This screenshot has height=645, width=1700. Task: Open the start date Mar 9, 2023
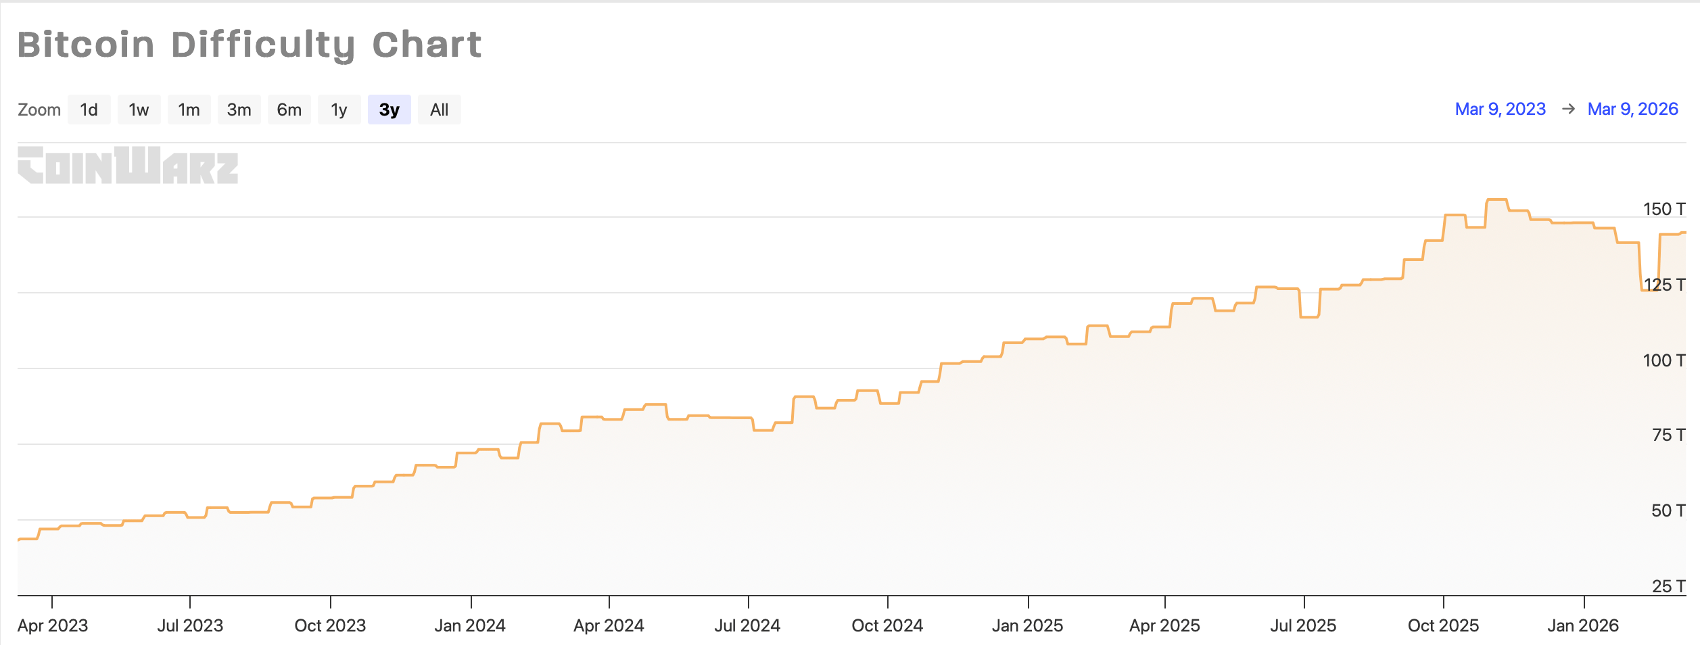pyautogui.click(x=1500, y=109)
